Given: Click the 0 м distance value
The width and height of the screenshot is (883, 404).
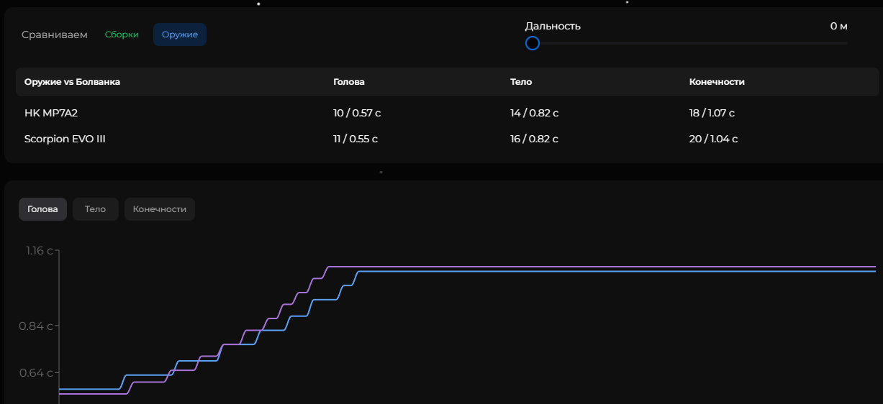Looking at the screenshot, I should click(838, 26).
